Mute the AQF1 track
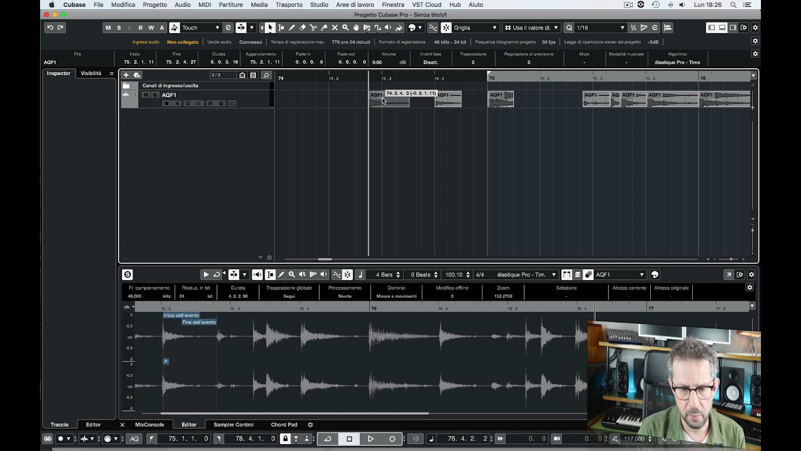The image size is (801, 451). point(145,95)
